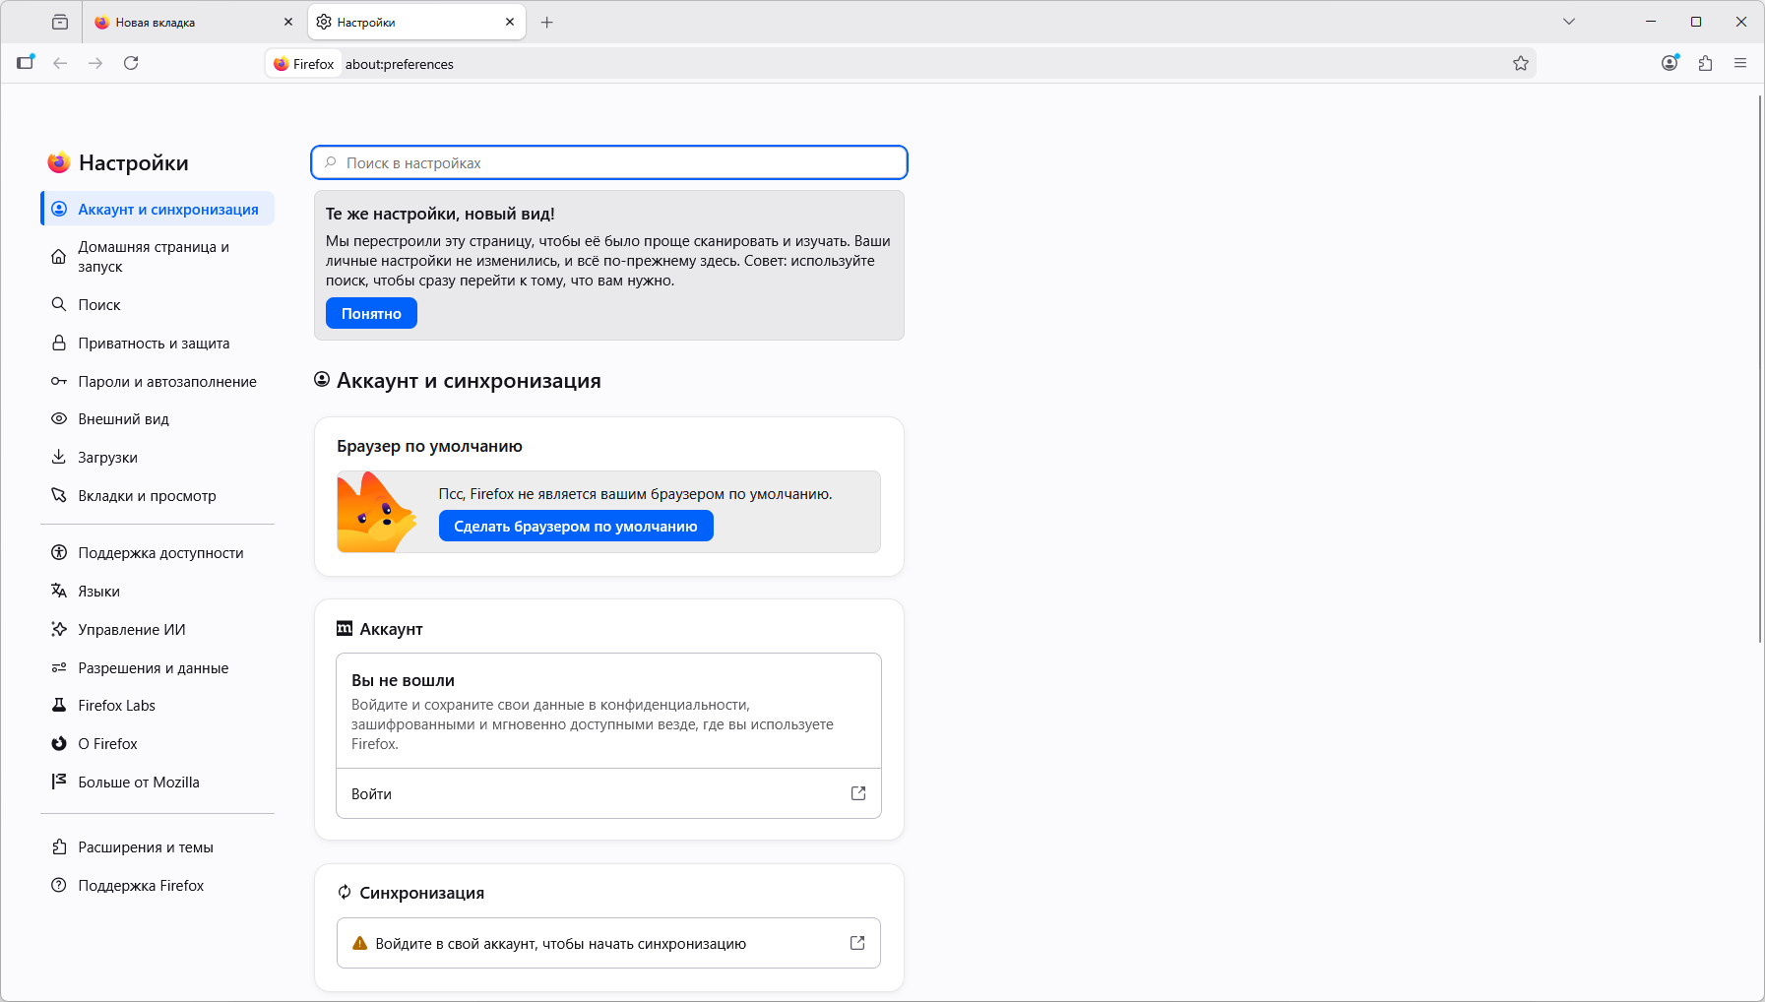Open the Extensions puzzle icon
1765x1002 pixels.
[1705, 63]
